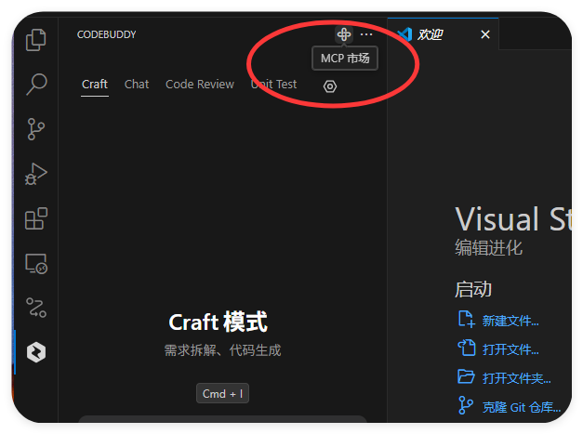The width and height of the screenshot is (583, 434).
Task: Switch to the Craft tab
Action: 95,85
